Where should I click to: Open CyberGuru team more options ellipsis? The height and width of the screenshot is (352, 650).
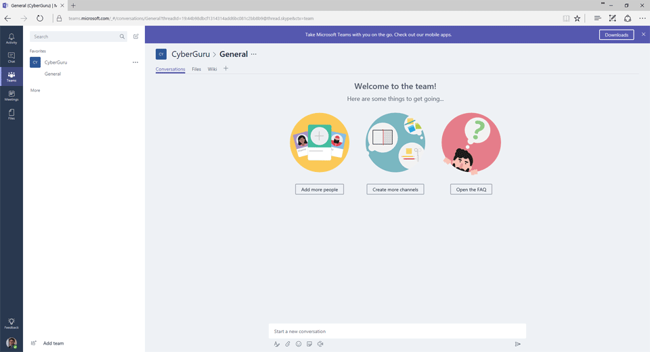[x=135, y=62]
